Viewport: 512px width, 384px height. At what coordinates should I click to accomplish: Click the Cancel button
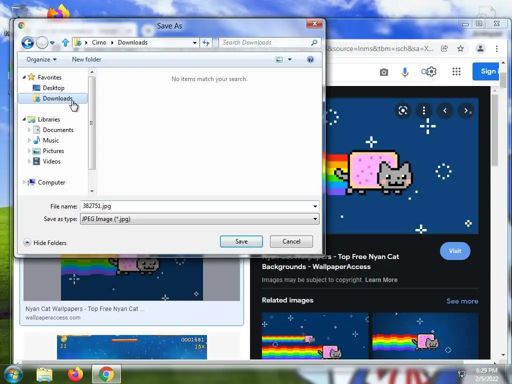tap(291, 241)
